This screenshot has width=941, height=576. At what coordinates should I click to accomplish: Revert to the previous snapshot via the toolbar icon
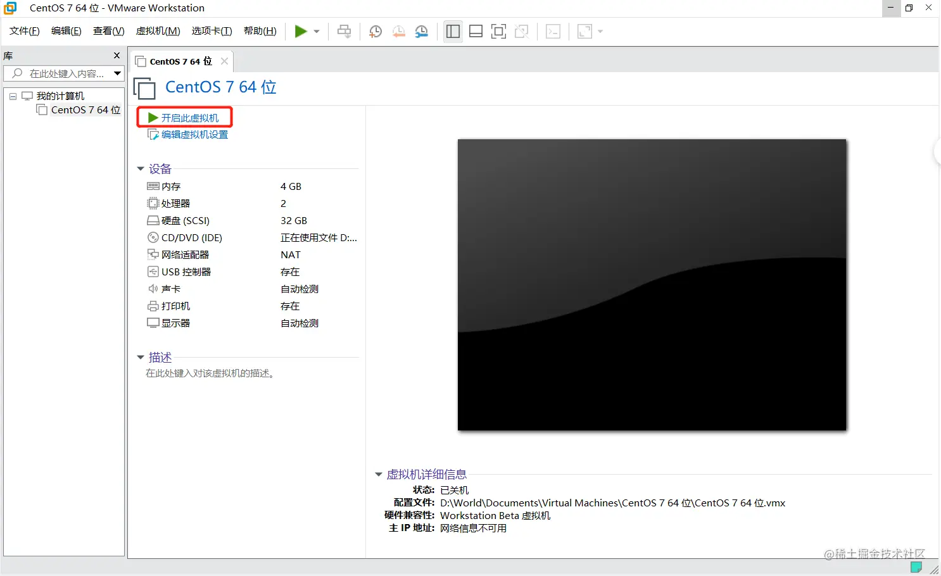point(398,31)
